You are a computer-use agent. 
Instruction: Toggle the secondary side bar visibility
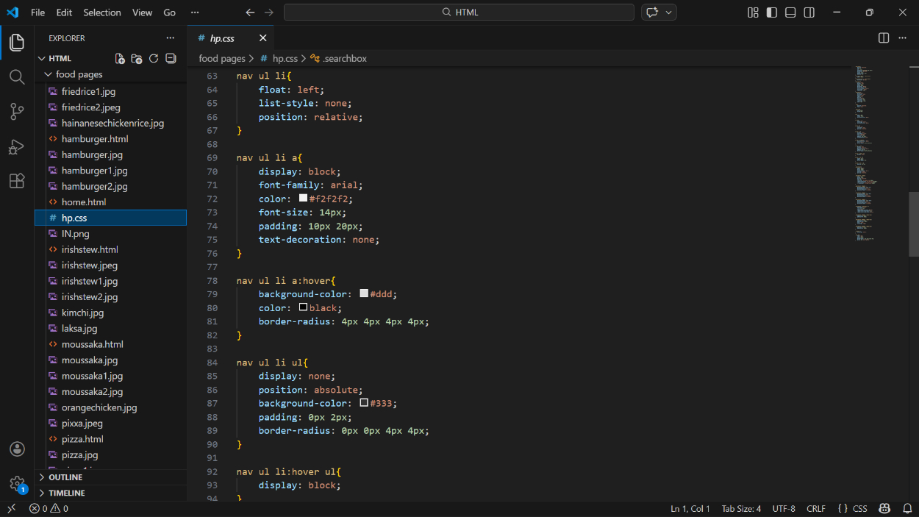tap(809, 13)
